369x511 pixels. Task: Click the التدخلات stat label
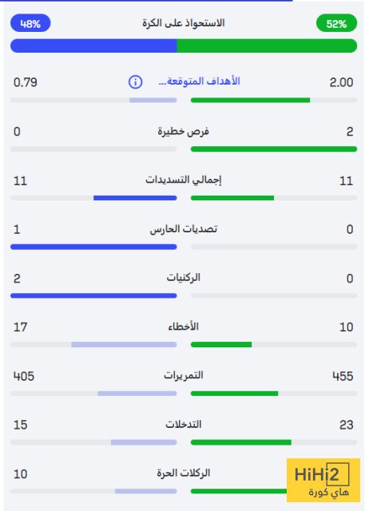coord(183,424)
